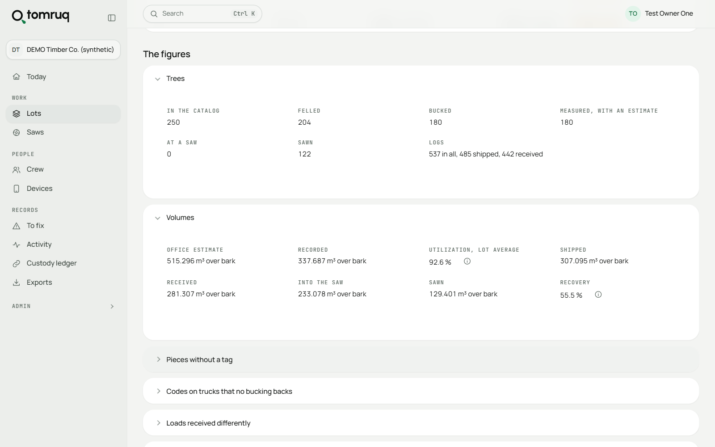Open the Custody ledger page

[63, 263]
